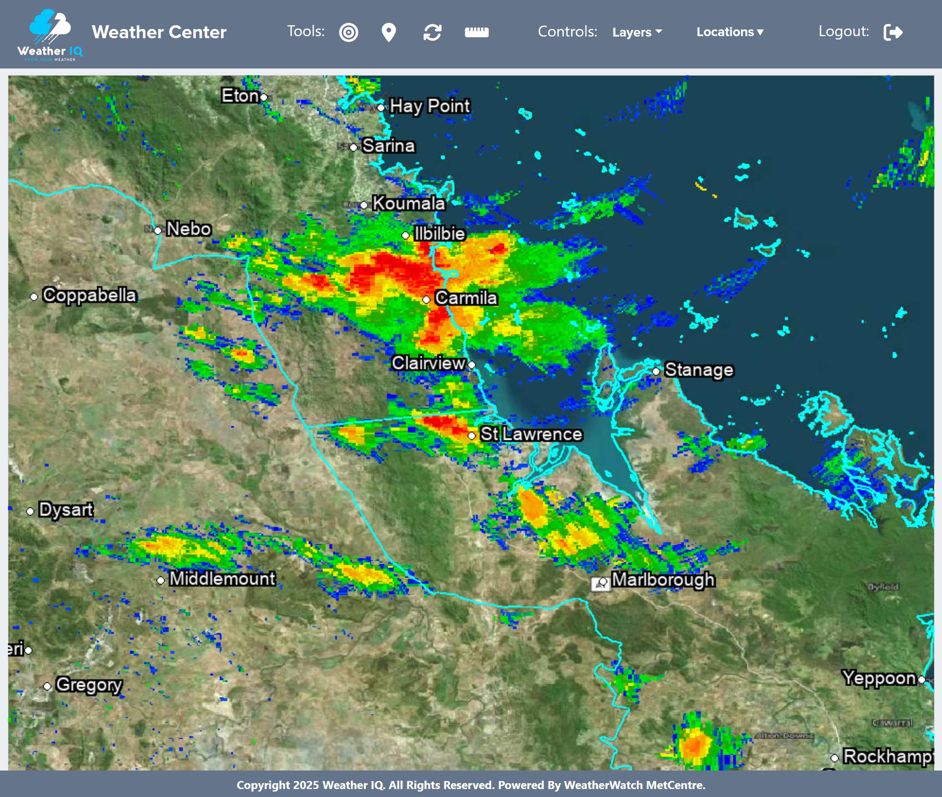Click the Rockhampton label
The height and width of the screenshot is (797, 942).
(x=888, y=757)
